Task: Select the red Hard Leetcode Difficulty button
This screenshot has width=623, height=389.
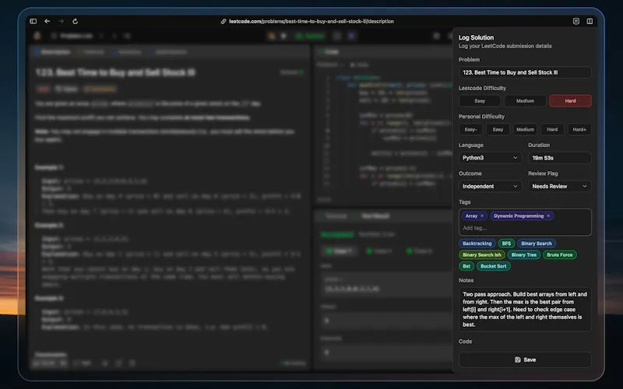Action: point(570,101)
